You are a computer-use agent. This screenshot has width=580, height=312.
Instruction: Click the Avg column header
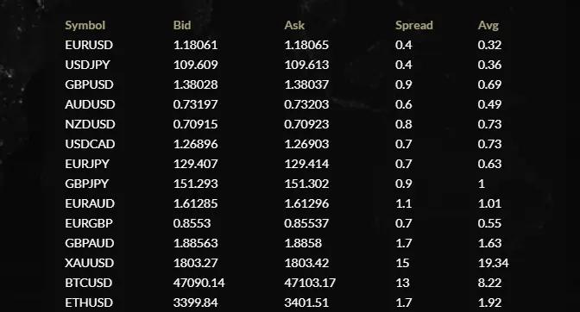coord(489,26)
